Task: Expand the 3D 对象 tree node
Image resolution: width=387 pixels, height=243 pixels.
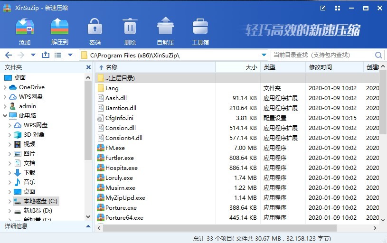Action: (9, 135)
